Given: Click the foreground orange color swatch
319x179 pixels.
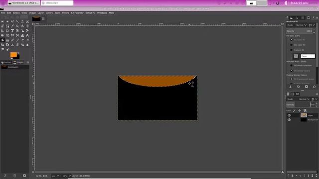Looking at the screenshot, I should [x=13, y=55].
